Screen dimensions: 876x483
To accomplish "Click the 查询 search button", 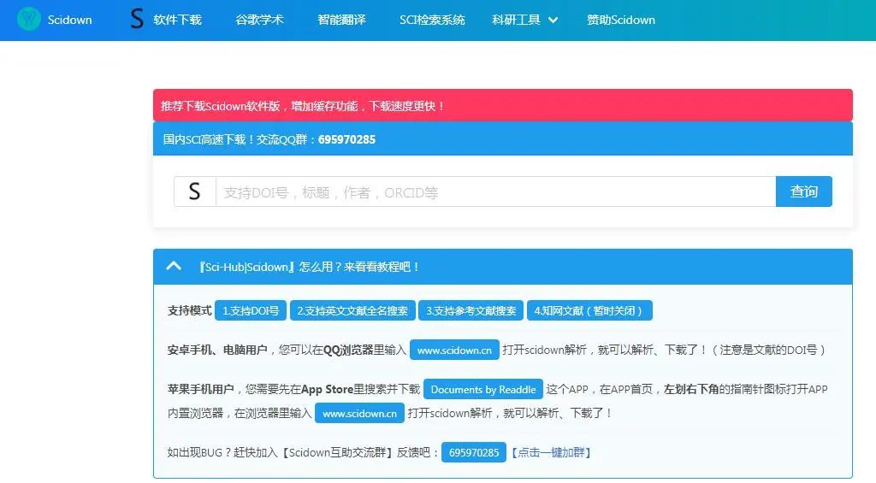I will click(x=804, y=191).
